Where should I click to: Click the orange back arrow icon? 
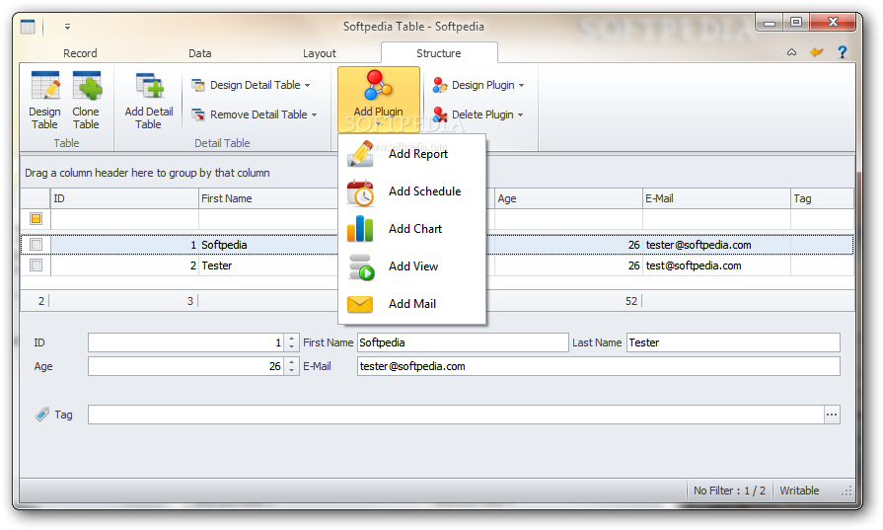coord(817,52)
